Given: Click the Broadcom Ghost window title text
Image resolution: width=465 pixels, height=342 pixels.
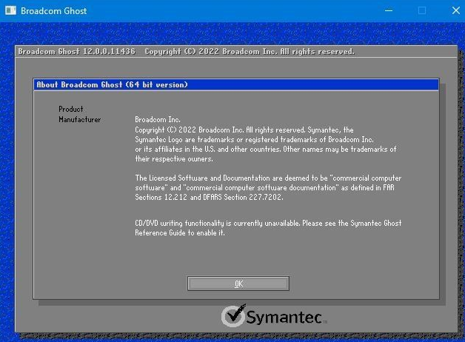Looking at the screenshot, I should pos(53,11).
